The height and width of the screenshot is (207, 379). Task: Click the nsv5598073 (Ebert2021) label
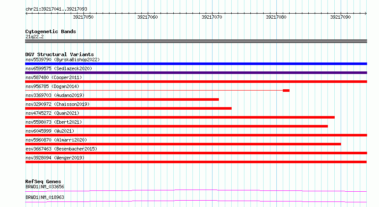[x=54, y=122]
